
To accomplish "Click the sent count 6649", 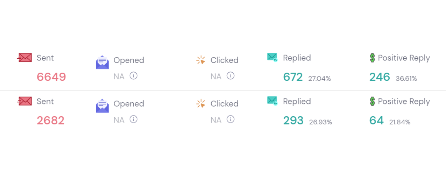I will (x=51, y=77).
